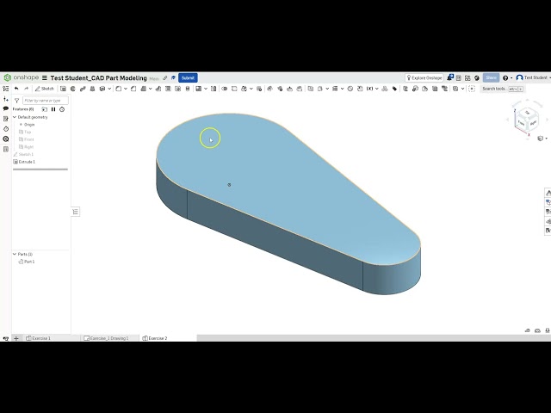This screenshot has width=551, height=413.
Task: Open the notifications bell icon
Action: pos(450,77)
